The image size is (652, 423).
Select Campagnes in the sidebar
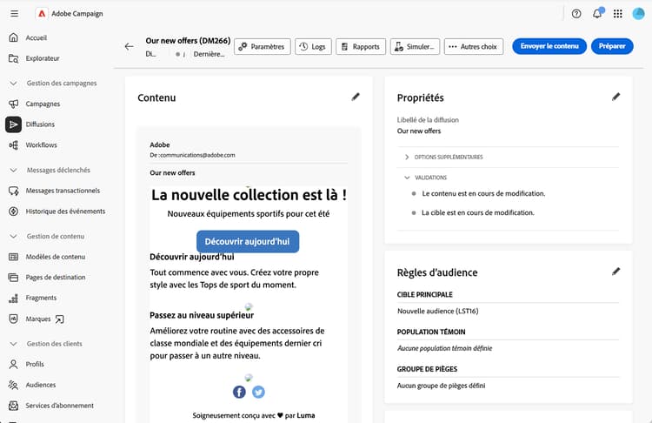(43, 104)
